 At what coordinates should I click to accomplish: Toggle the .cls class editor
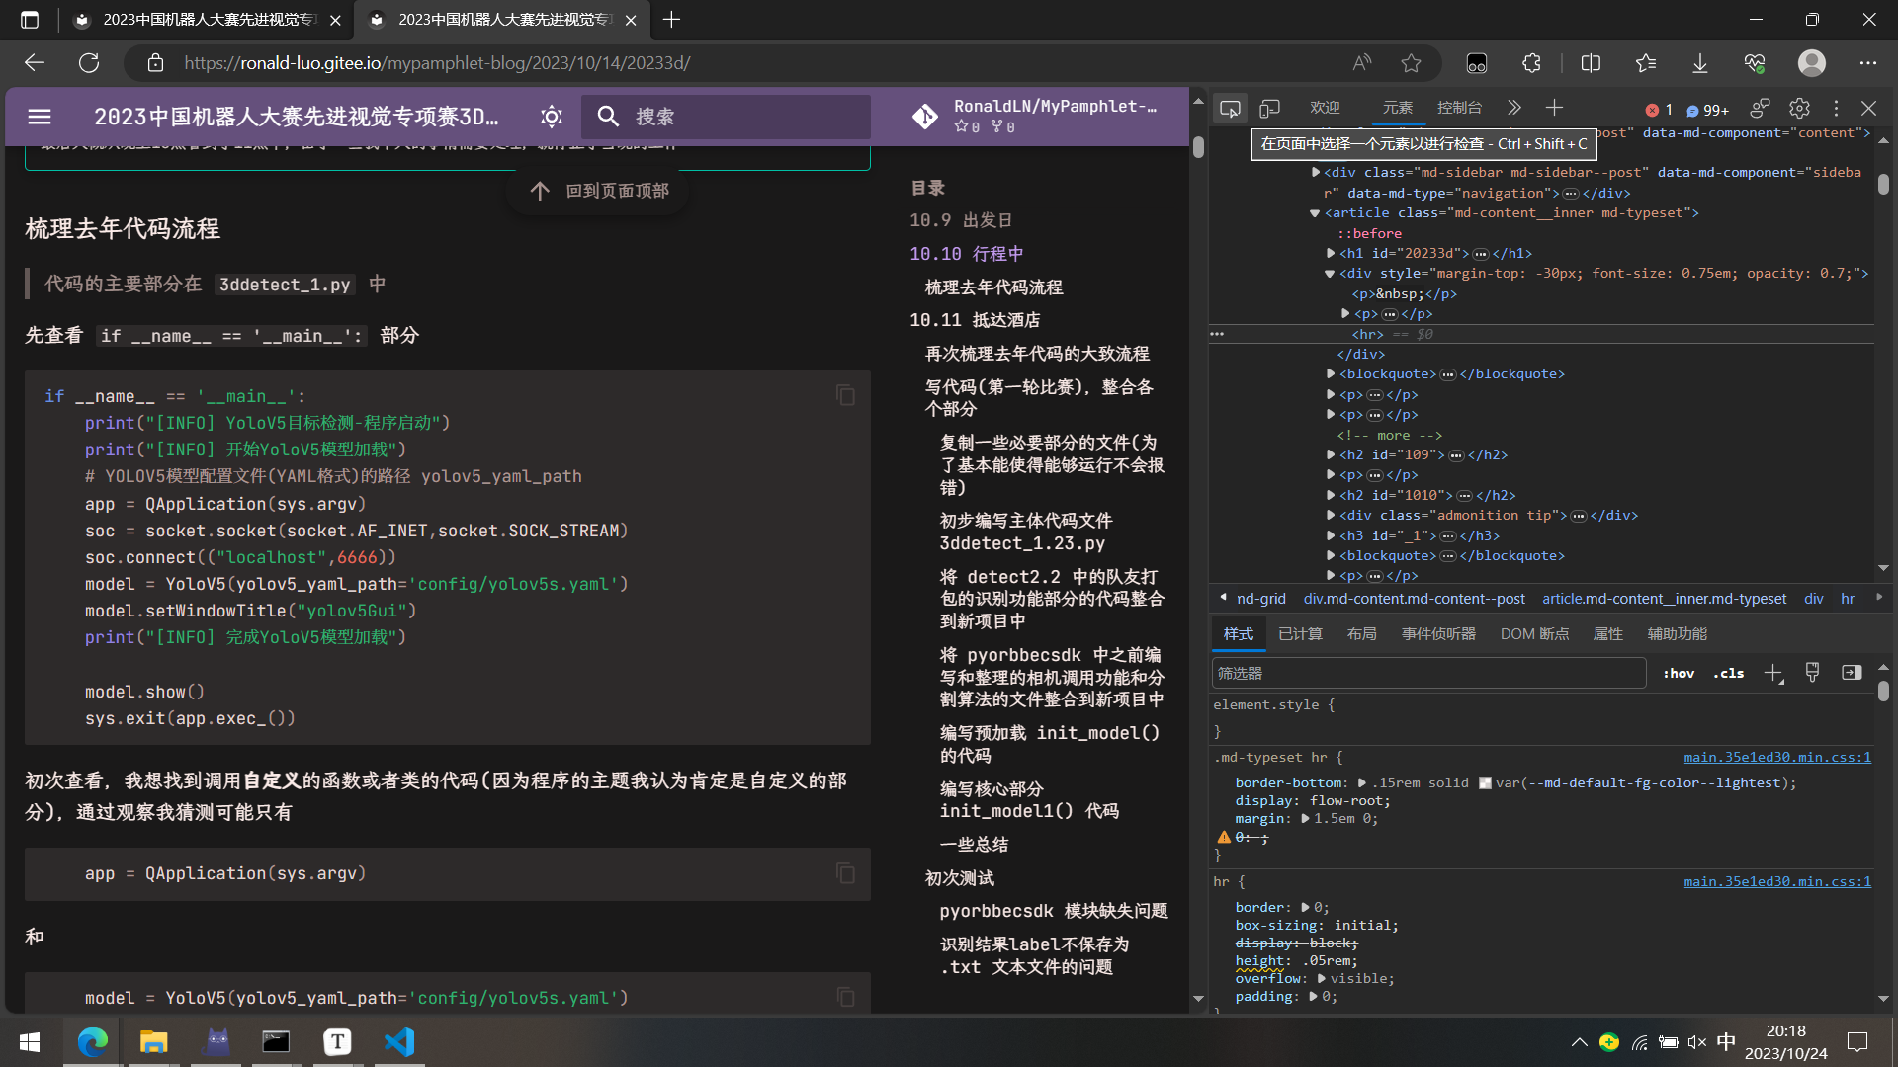point(1728,674)
